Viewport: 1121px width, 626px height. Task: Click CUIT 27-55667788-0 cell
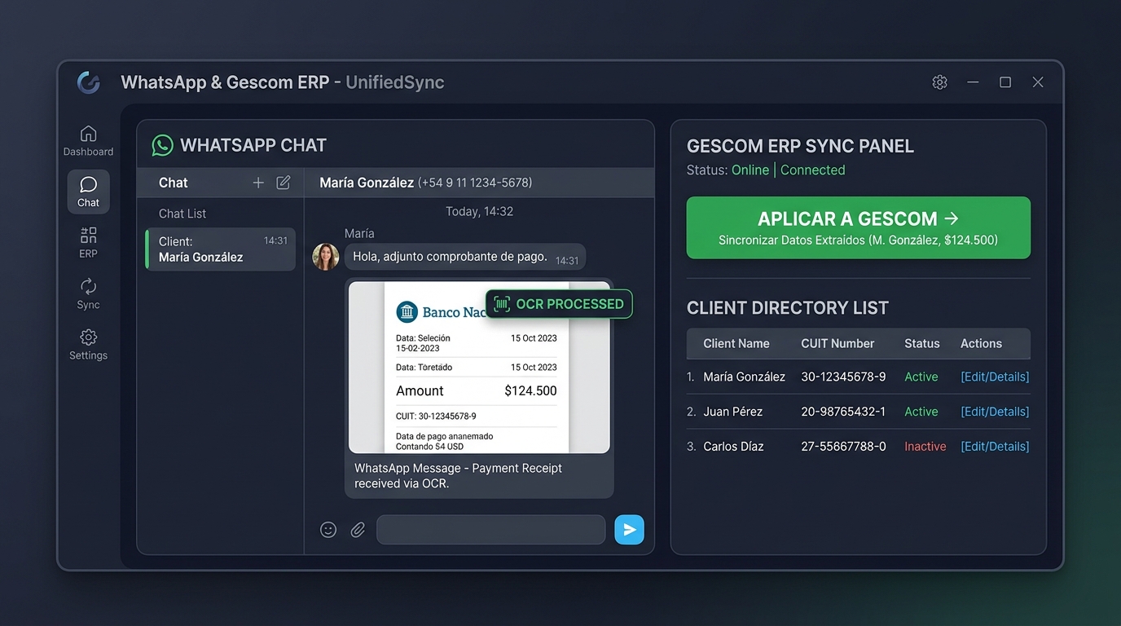[843, 447]
